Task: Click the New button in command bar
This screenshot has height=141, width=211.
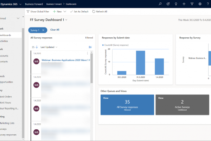Action: 57,12
